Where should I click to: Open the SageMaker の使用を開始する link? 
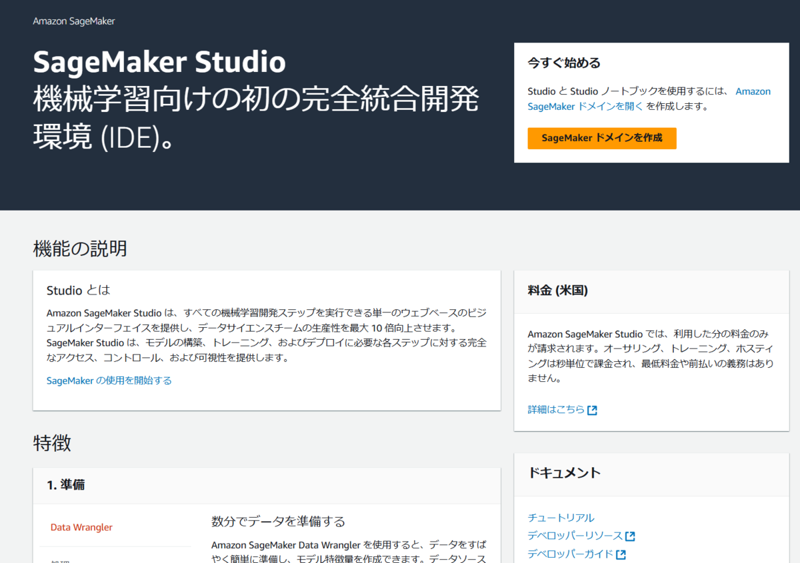point(109,380)
